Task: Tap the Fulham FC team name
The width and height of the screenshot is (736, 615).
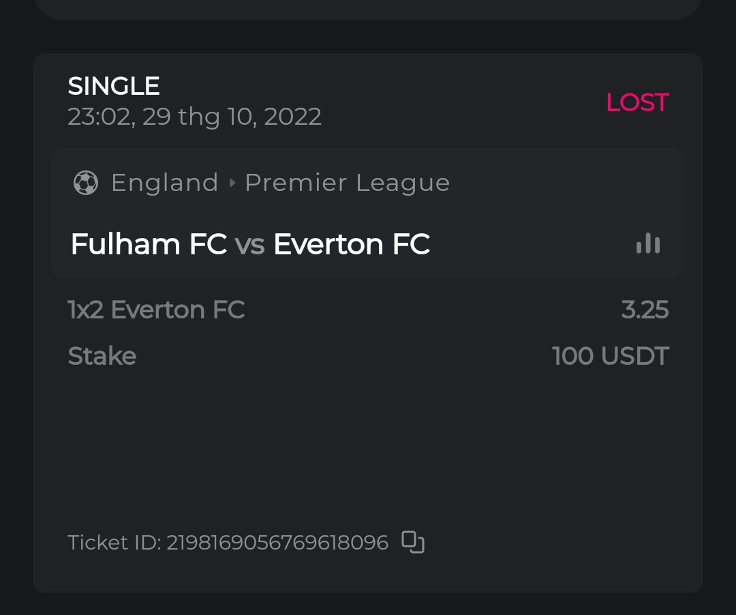Action: click(149, 244)
